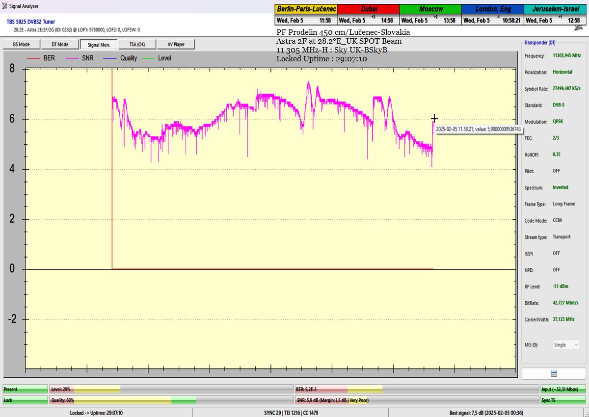The width and height of the screenshot is (589, 417).
Task: Click the green Present status indicator
Action: click(26, 389)
